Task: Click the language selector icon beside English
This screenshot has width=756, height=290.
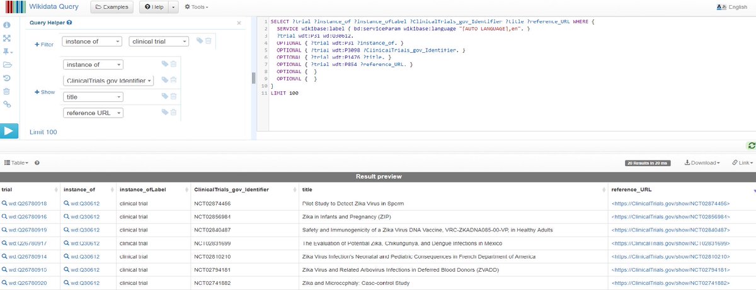Action: point(721,7)
